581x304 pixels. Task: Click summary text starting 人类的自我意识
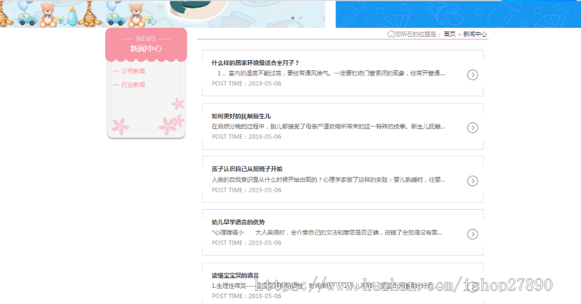[329, 180]
